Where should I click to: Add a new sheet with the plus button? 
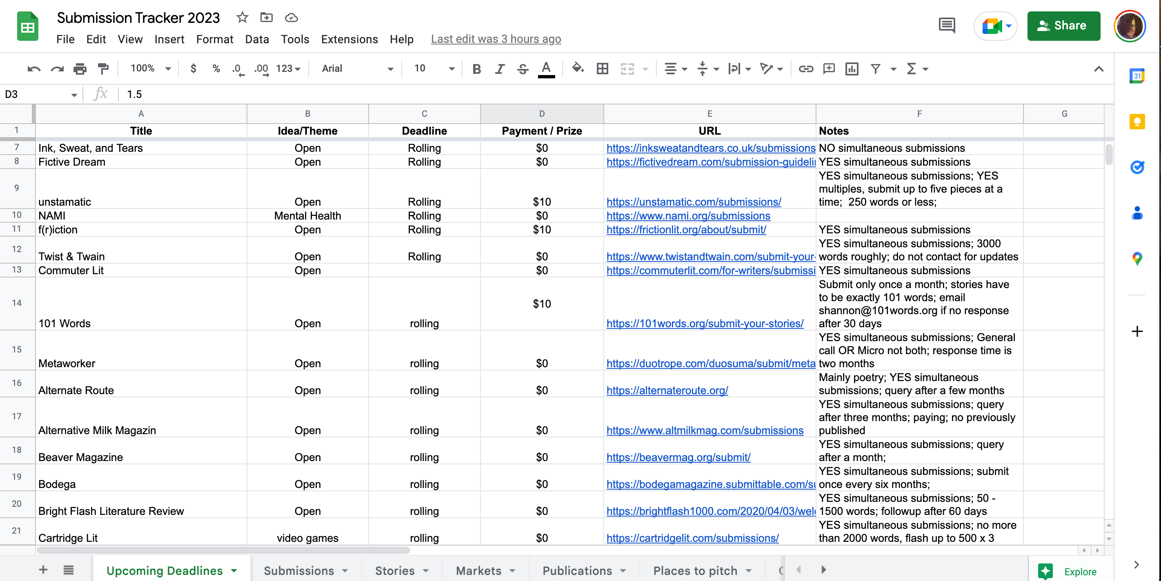pyautogui.click(x=43, y=570)
